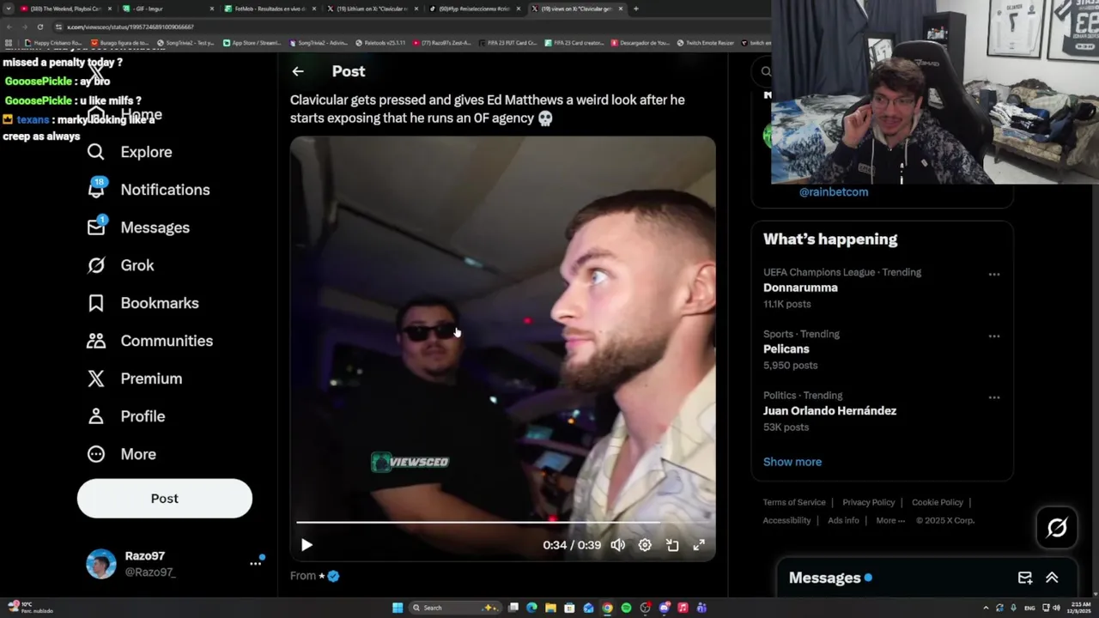Open the verified badge next to From
The width and height of the screenshot is (1099, 618).
click(333, 576)
